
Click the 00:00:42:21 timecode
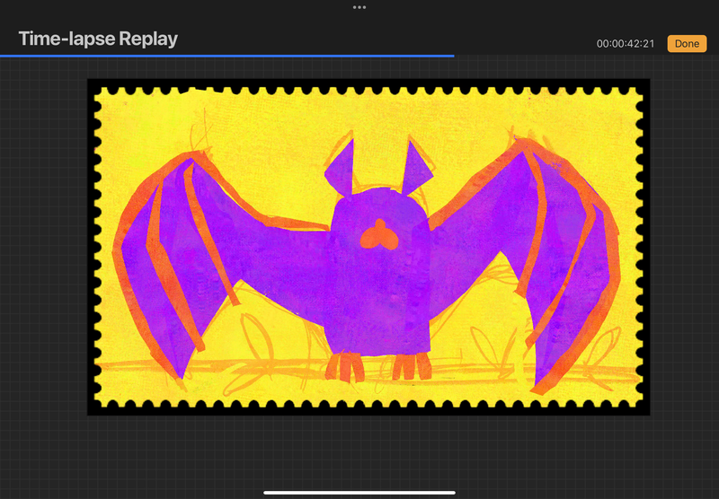point(625,44)
